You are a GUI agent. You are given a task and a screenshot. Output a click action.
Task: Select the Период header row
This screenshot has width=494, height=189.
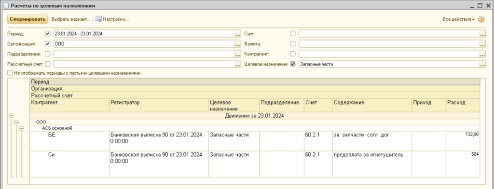[255, 82]
